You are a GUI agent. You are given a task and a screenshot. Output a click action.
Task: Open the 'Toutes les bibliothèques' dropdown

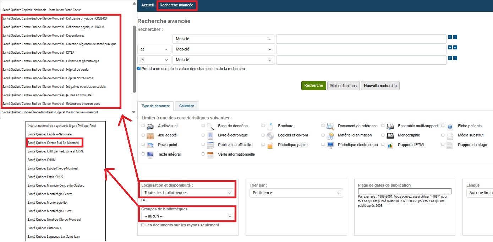[x=187, y=193]
